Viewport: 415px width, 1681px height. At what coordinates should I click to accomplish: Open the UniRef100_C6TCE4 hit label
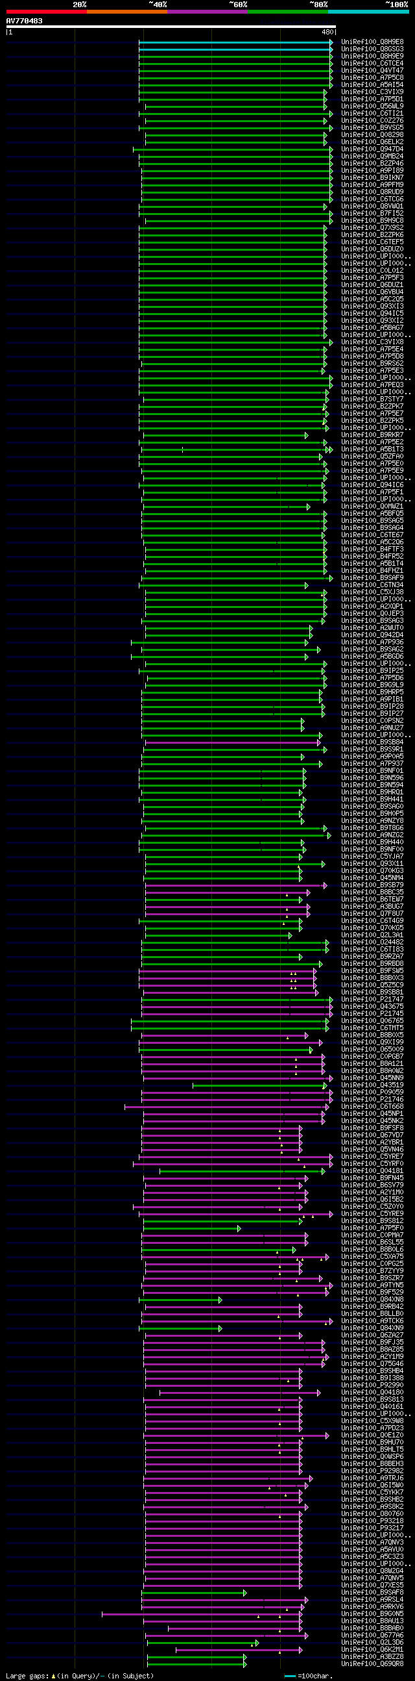point(372,64)
